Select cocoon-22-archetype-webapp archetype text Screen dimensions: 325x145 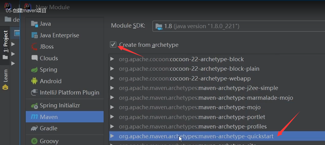point(185,79)
